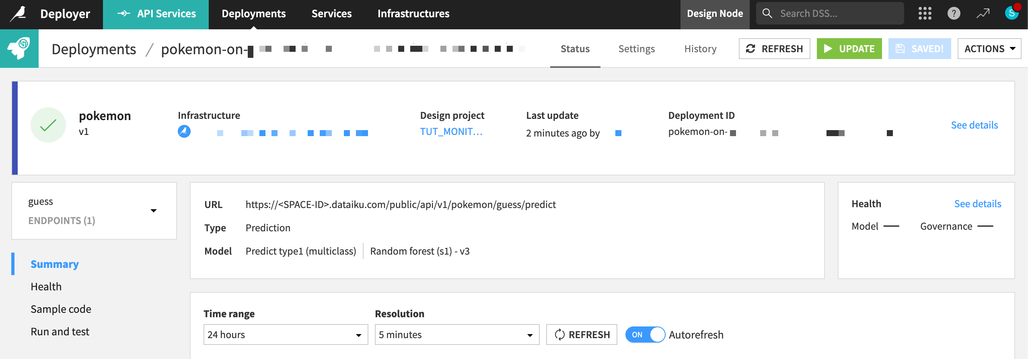Go back to Deployments breadcrumb
Image resolution: width=1028 pixels, height=359 pixels.
[94, 49]
